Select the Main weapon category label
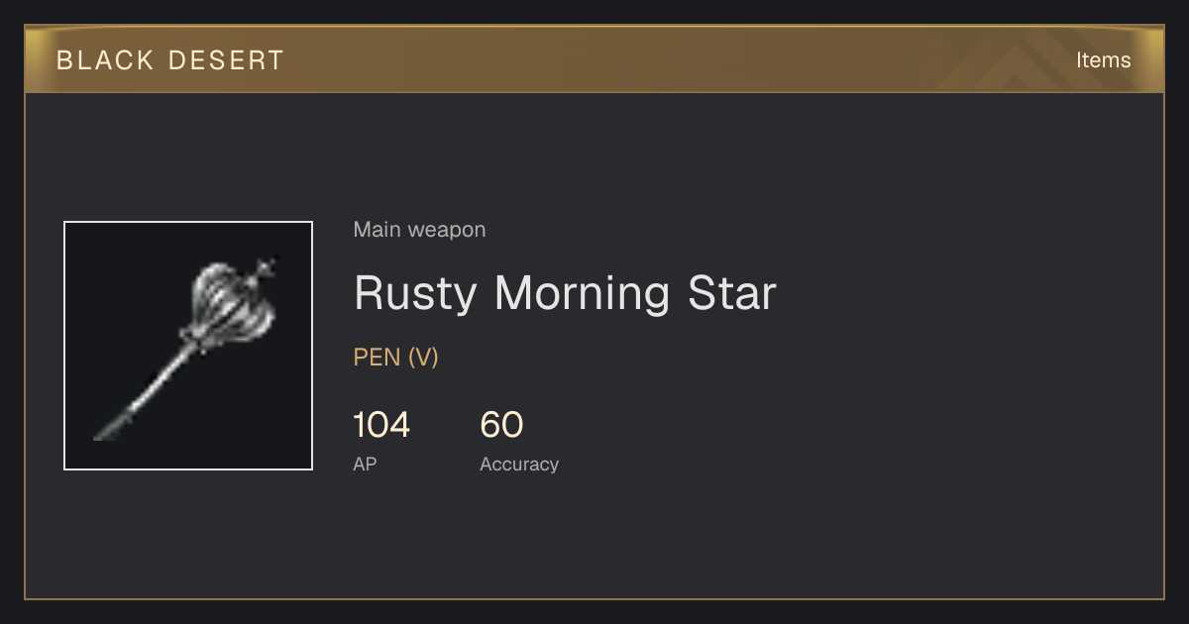 pyautogui.click(x=420, y=230)
